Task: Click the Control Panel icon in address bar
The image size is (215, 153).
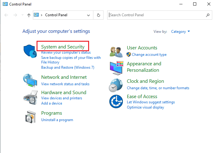Action: pos(36,15)
